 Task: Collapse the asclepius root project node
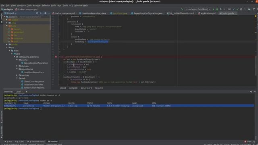(x=4, y=17)
